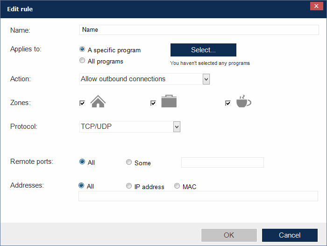Click the 'You haven't selected any programs' text

point(210,63)
